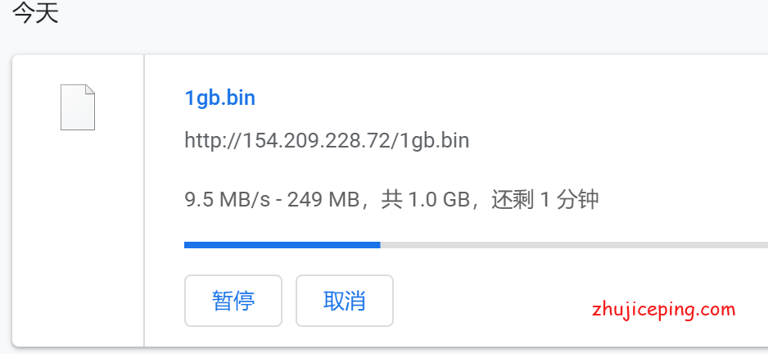Image resolution: width=768 pixels, height=354 pixels.
Task: Click the 今天 date heading
Action: 35,13
